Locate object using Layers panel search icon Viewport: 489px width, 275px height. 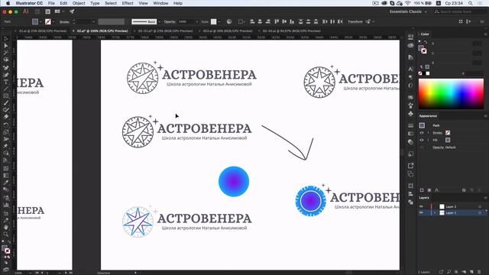coord(449,272)
